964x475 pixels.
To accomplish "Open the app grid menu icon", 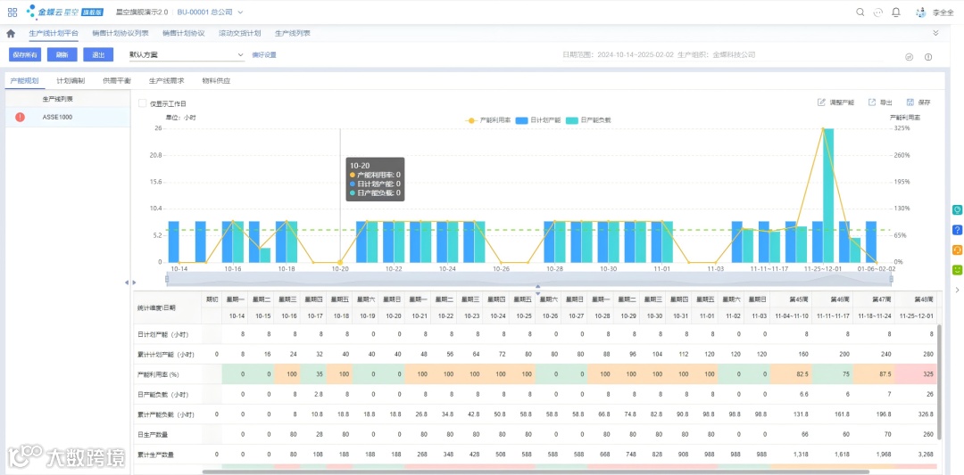I will point(12,12).
